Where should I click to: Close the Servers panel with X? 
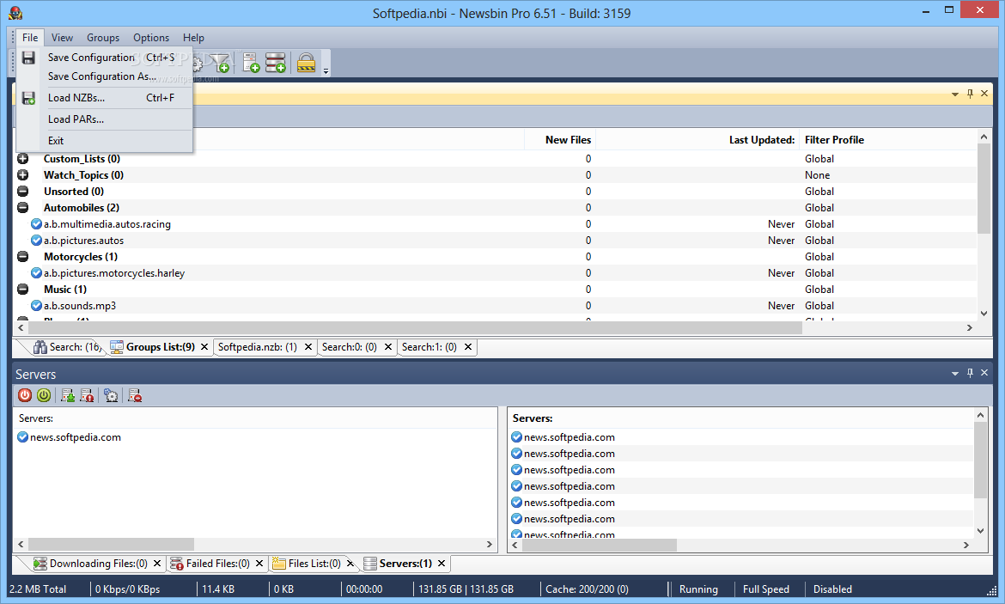point(984,373)
